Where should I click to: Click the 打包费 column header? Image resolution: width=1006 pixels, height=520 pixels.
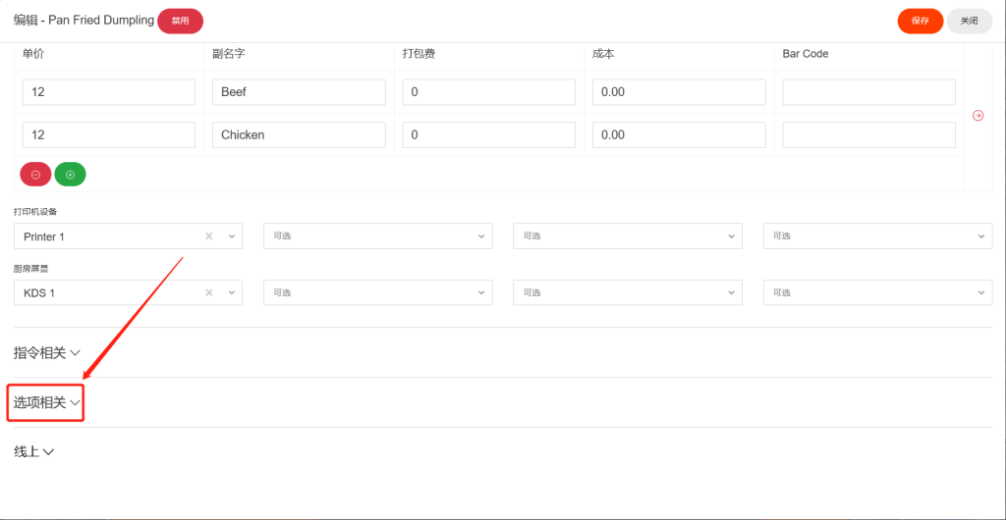pyautogui.click(x=419, y=54)
